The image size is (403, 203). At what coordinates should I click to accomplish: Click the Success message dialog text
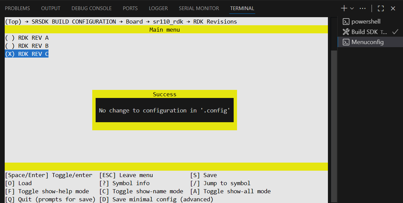tap(164, 110)
